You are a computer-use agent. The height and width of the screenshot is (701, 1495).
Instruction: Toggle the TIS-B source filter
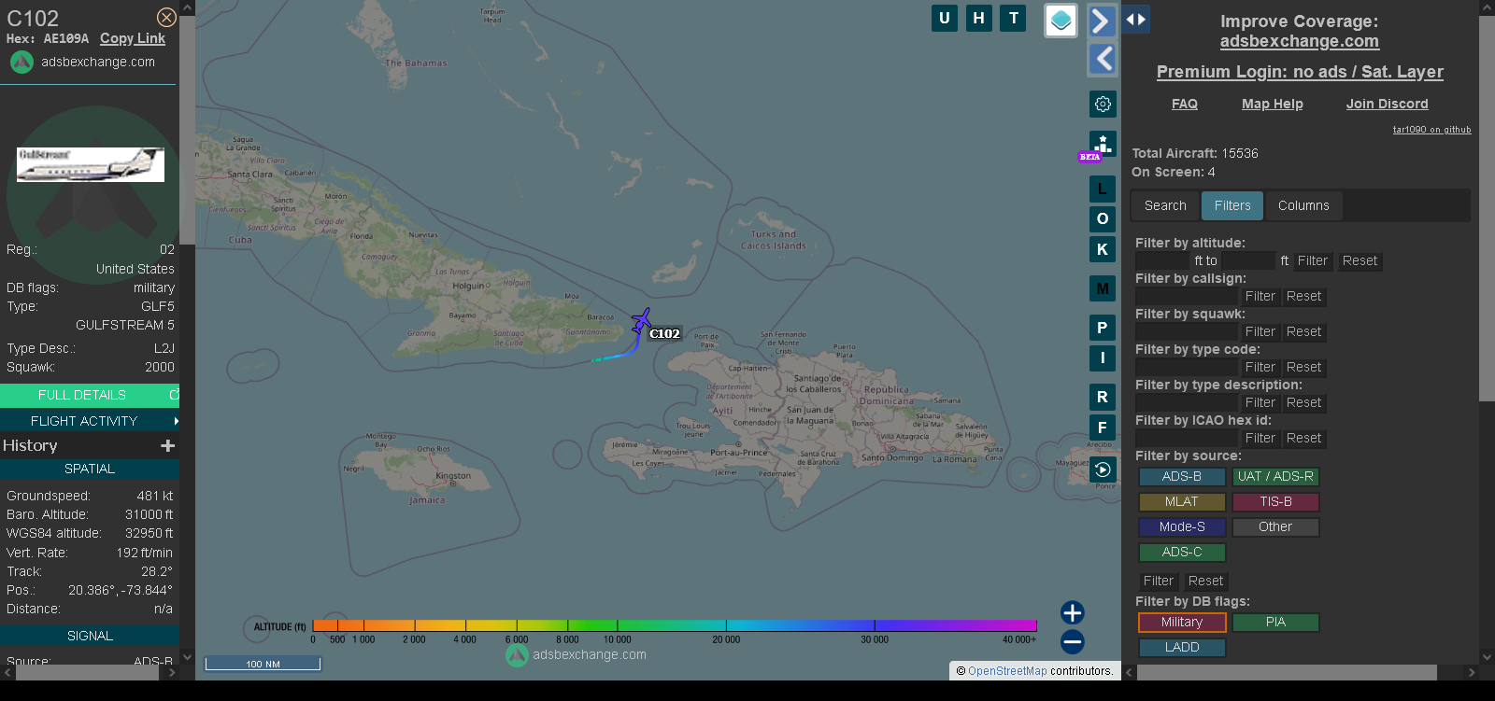click(1275, 501)
